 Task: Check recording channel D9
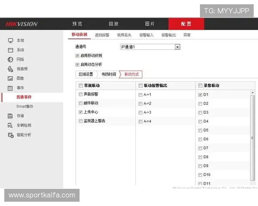point(200,166)
